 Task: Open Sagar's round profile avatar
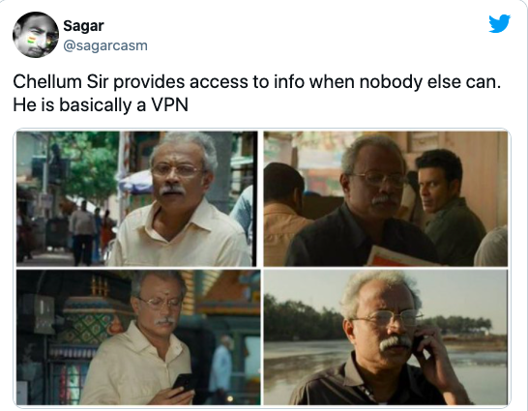36,35
